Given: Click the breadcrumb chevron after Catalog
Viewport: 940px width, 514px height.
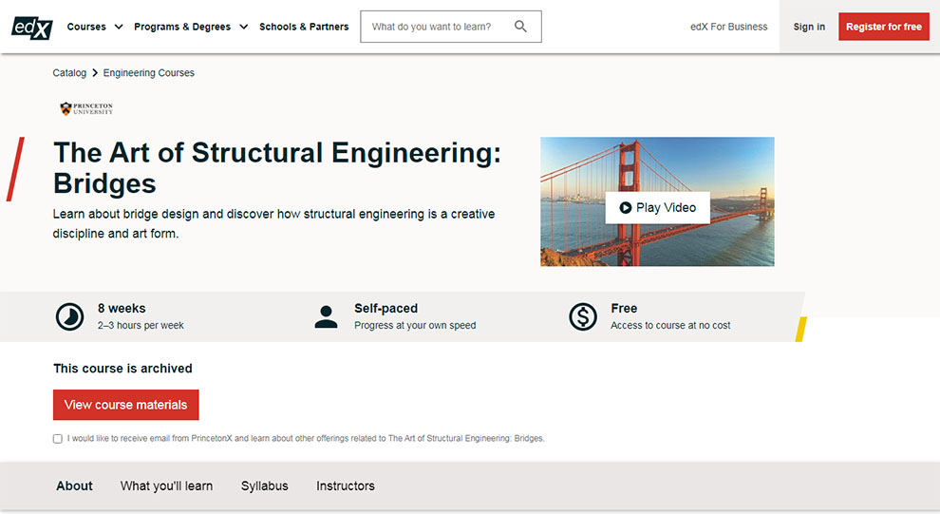Looking at the screenshot, I should point(95,72).
